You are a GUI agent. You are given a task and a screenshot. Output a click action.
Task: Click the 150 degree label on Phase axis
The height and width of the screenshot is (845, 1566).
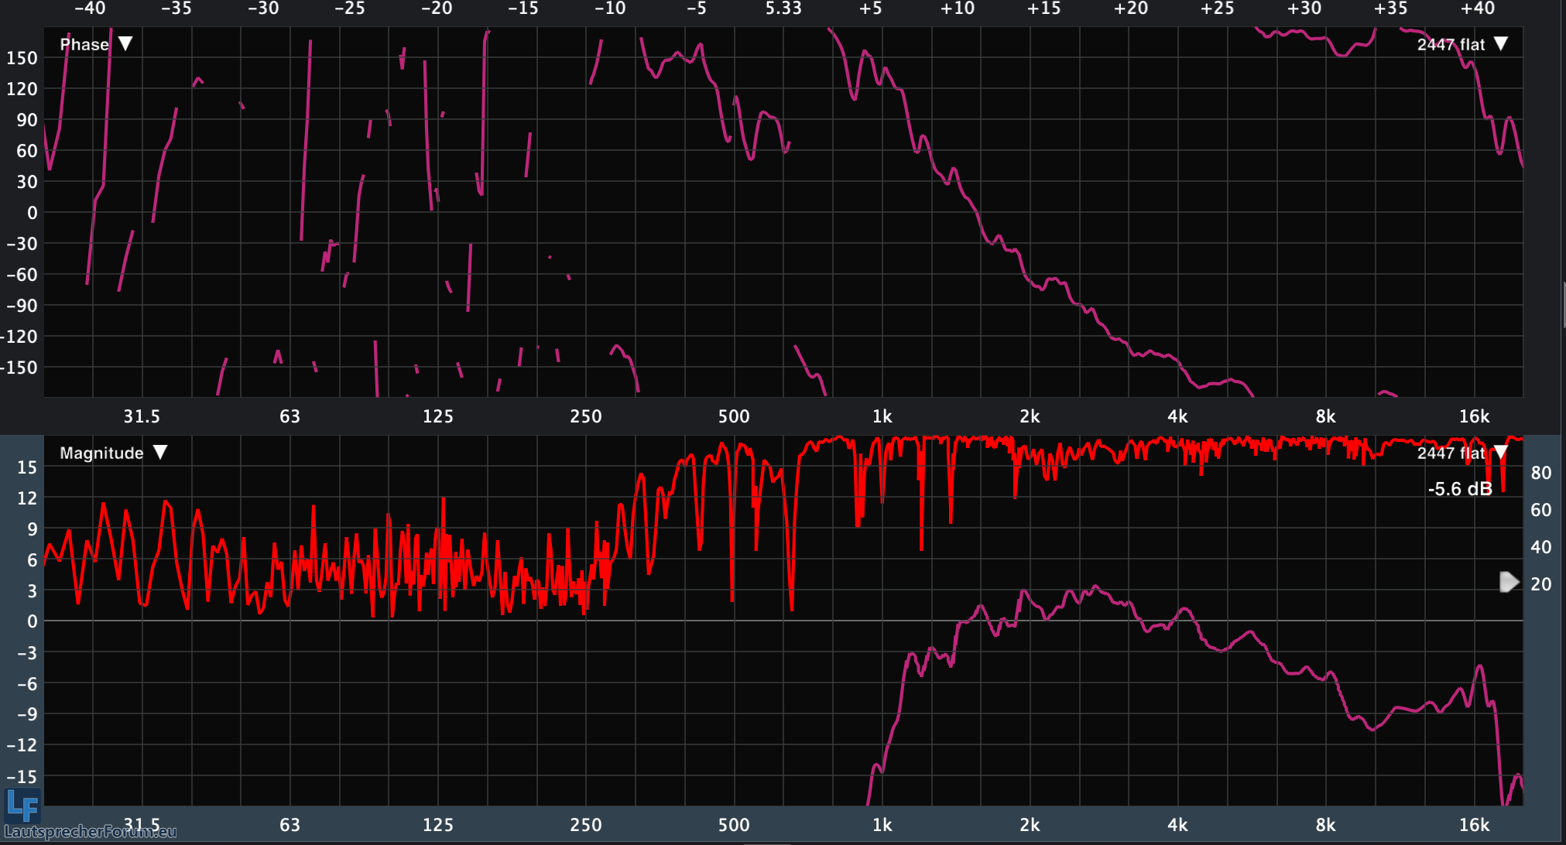coord(22,58)
